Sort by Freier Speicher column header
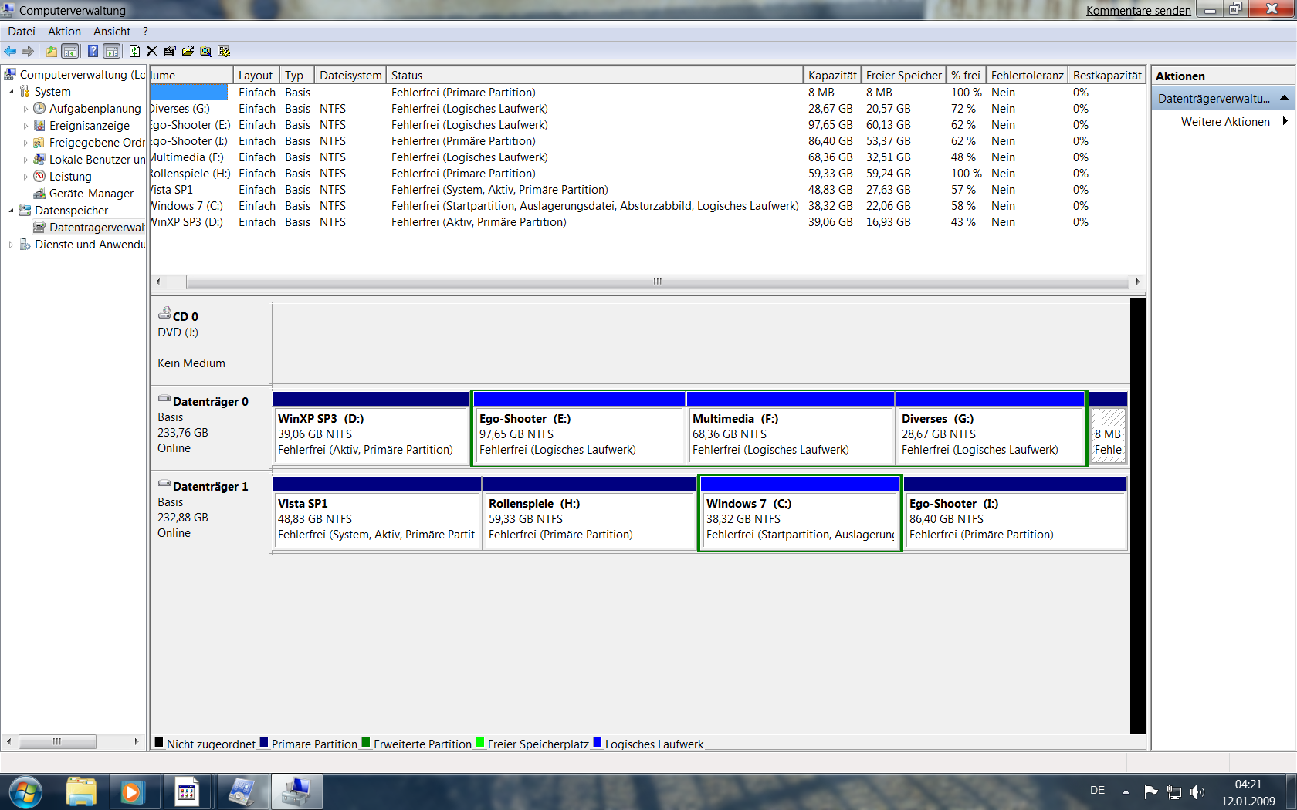The height and width of the screenshot is (810, 1297). click(903, 75)
